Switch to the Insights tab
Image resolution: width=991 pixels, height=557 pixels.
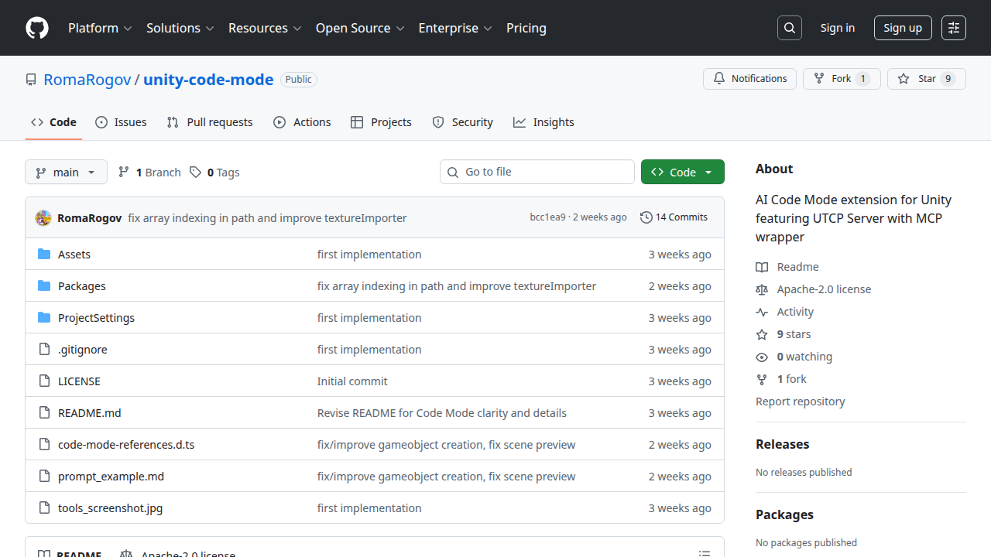(544, 122)
